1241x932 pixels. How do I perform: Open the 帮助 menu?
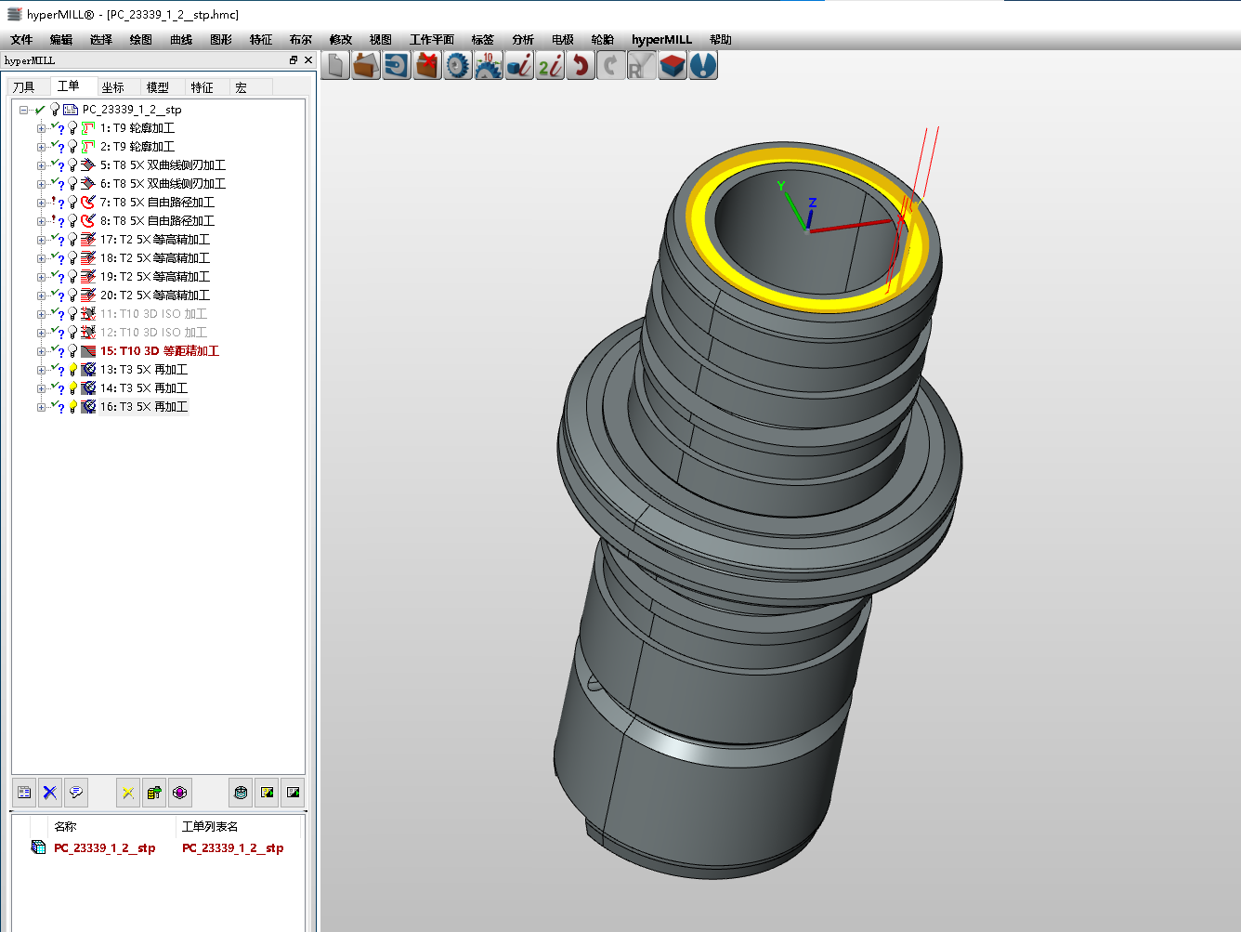721,40
